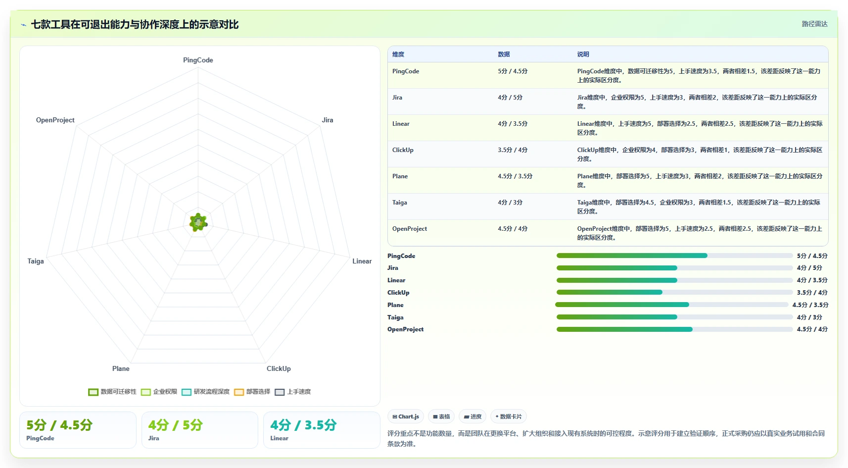The width and height of the screenshot is (848, 468).
Task: Click the 维度 column header
Action: coord(398,54)
